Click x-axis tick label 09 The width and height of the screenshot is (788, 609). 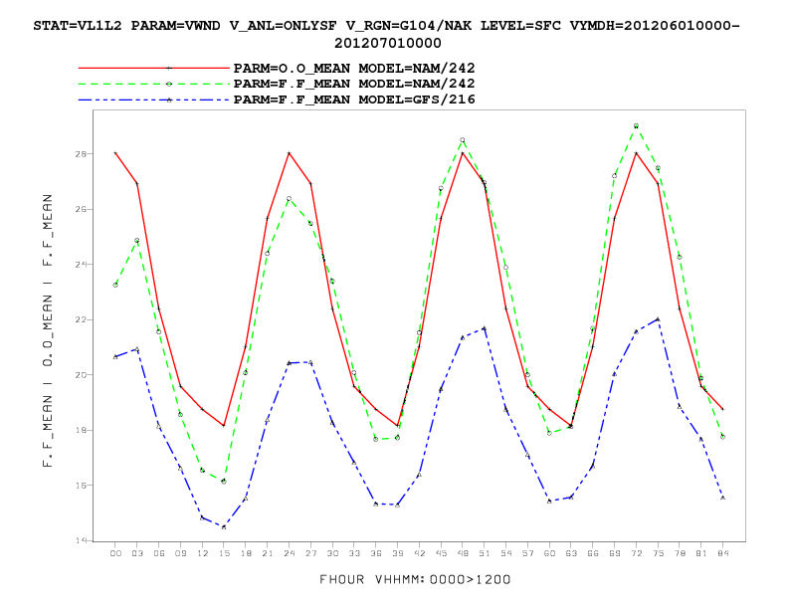click(x=180, y=553)
